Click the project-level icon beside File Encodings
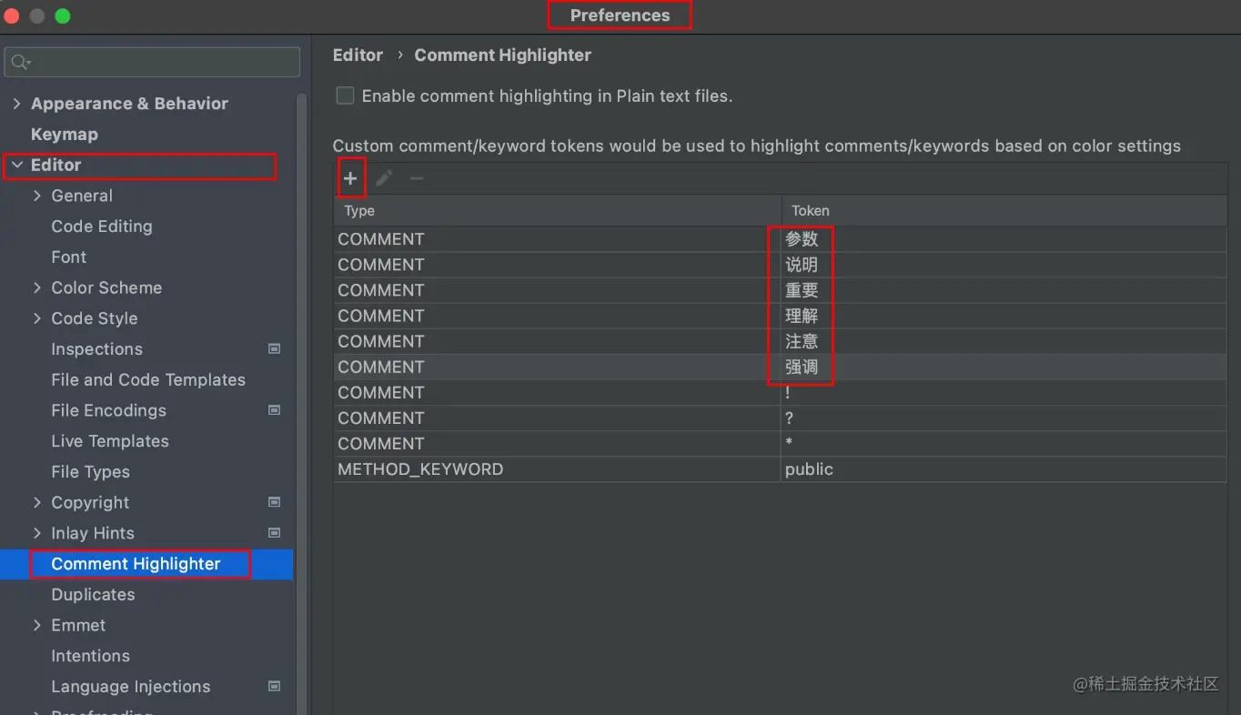 pyautogui.click(x=274, y=410)
